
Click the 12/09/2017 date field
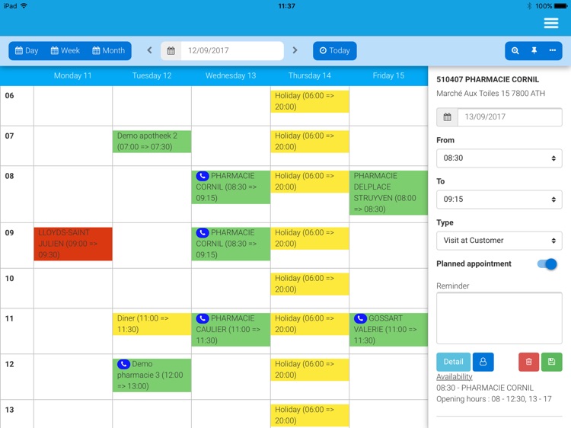[x=232, y=50]
